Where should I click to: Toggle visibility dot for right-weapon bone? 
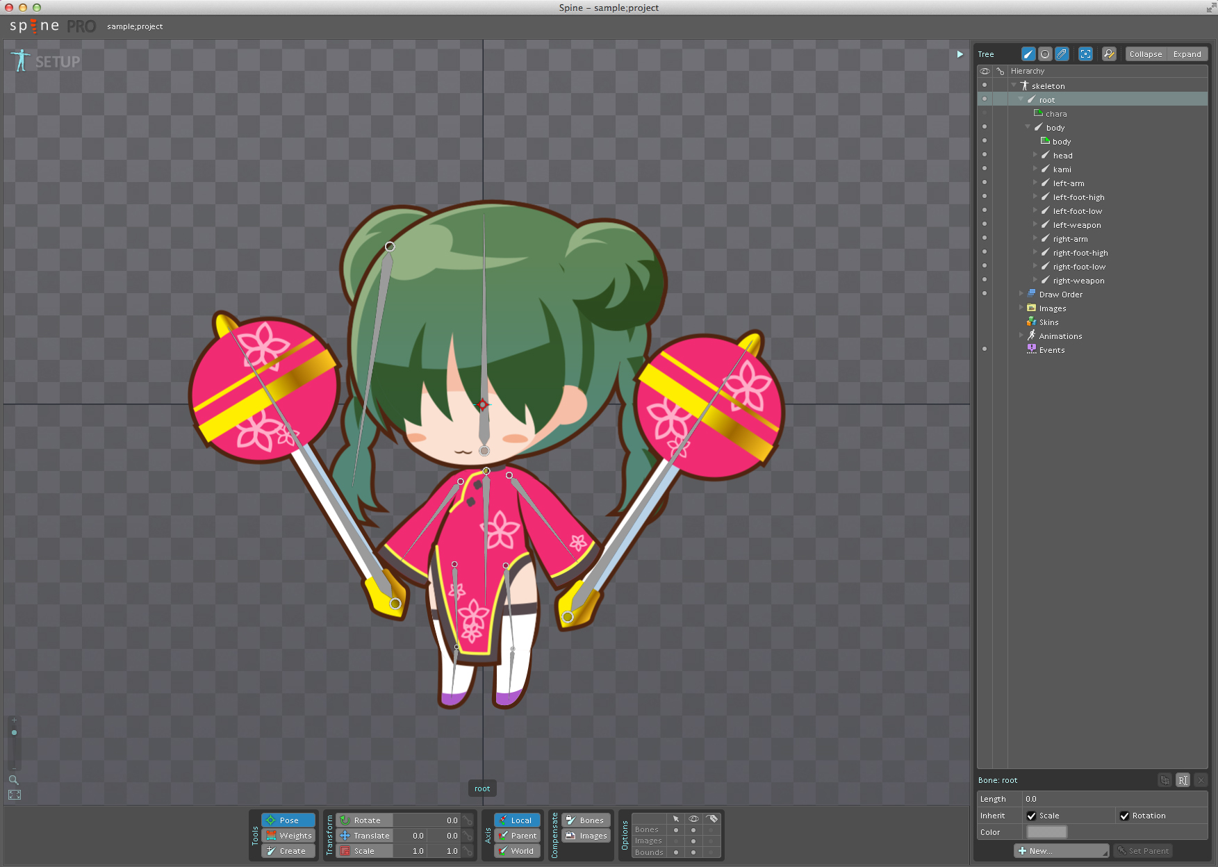click(x=985, y=280)
